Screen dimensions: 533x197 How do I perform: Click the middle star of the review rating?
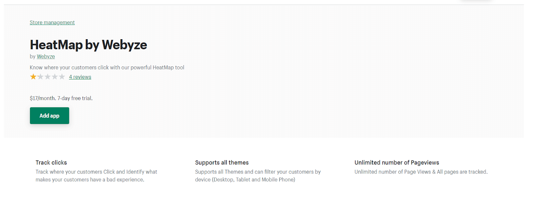[47, 76]
